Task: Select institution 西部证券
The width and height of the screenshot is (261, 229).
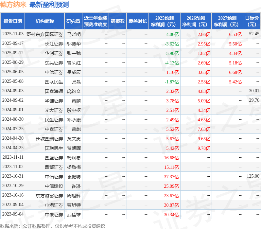Action: click(x=54, y=167)
